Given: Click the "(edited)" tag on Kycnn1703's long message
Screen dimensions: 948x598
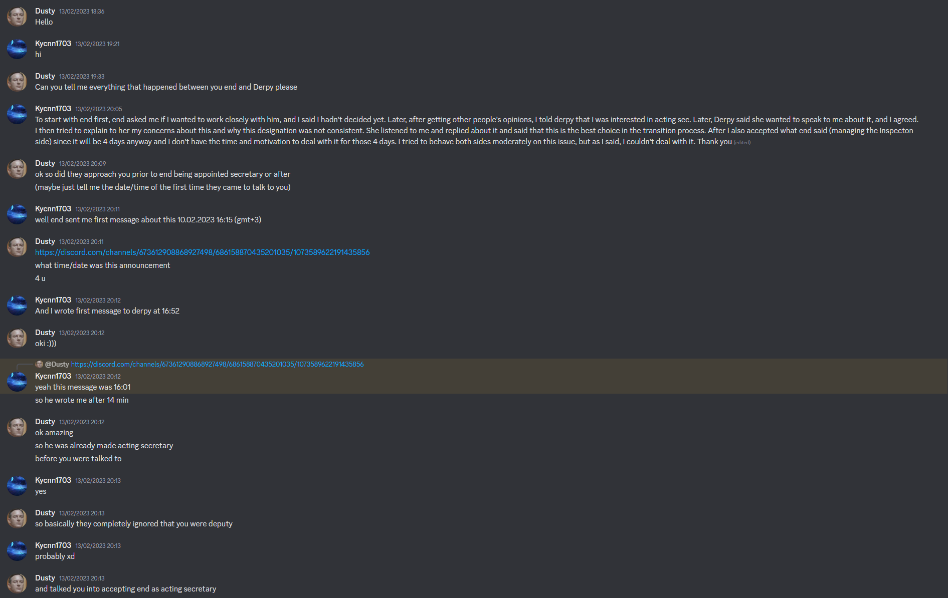Looking at the screenshot, I should point(742,143).
